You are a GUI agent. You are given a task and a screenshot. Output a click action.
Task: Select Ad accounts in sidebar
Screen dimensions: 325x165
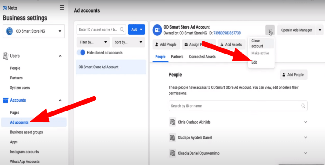point(34,123)
